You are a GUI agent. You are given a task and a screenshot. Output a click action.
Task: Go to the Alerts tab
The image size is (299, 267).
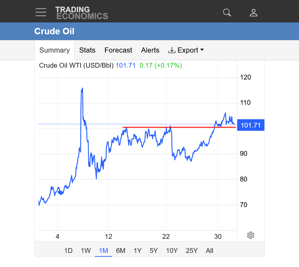(x=150, y=50)
